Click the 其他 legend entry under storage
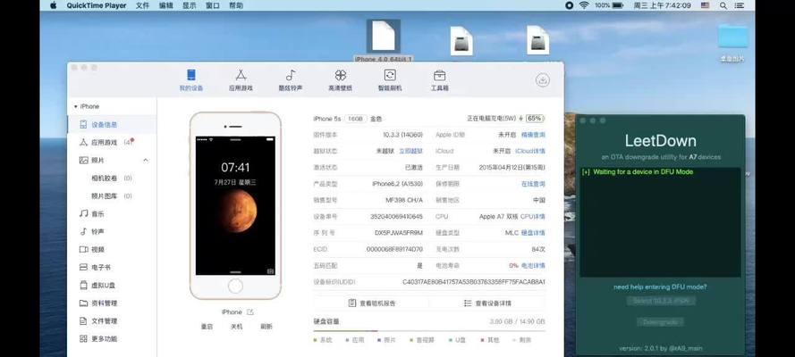This screenshot has width=795, height=357. (489, 340)
